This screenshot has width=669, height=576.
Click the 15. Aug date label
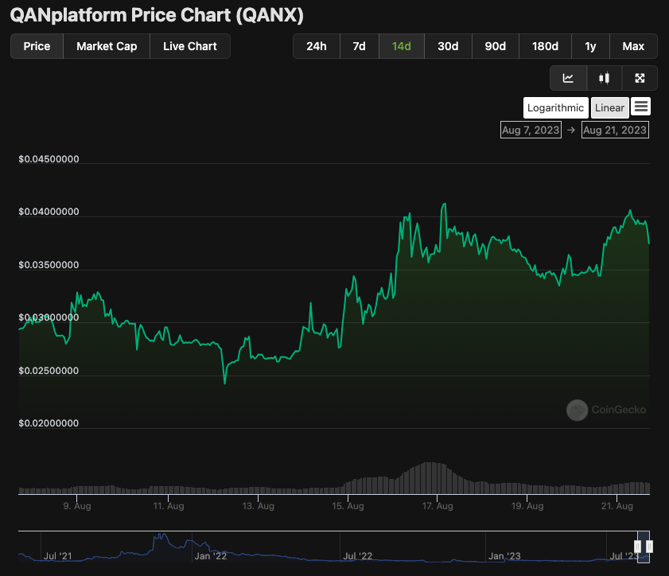point(348,506)
